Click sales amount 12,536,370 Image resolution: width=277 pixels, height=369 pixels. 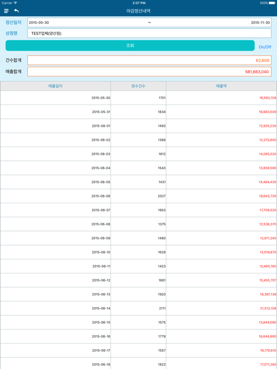268,224
